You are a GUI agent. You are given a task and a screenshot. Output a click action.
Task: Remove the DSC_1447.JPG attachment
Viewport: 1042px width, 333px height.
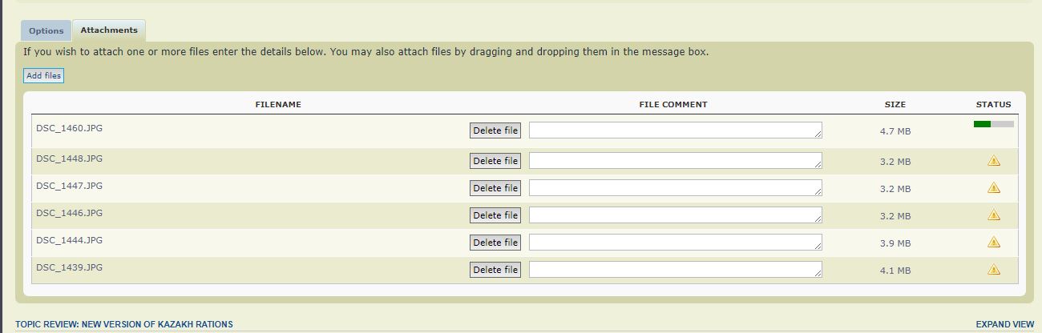pyautogui.click(x=495, y=188)
